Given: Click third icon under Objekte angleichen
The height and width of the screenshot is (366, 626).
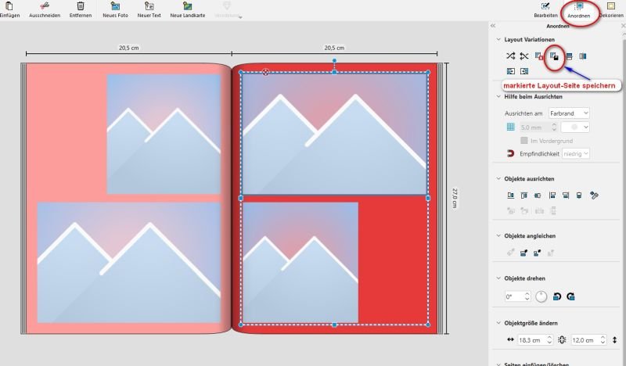Looking at the screenshot, I should click(538, 253).
